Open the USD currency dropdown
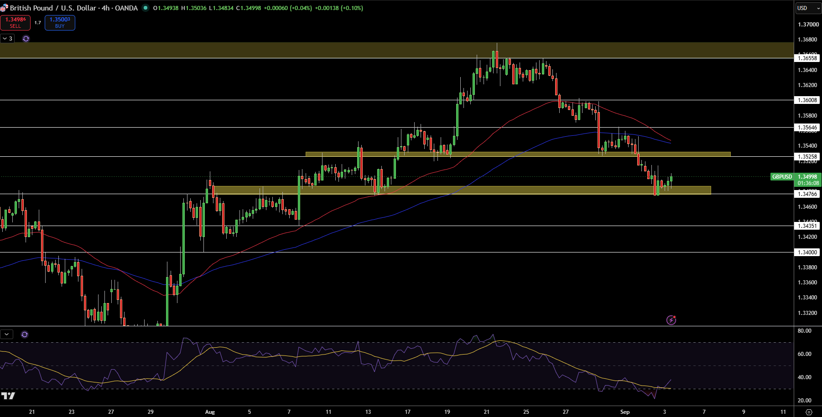 click(x=808, y=8)
